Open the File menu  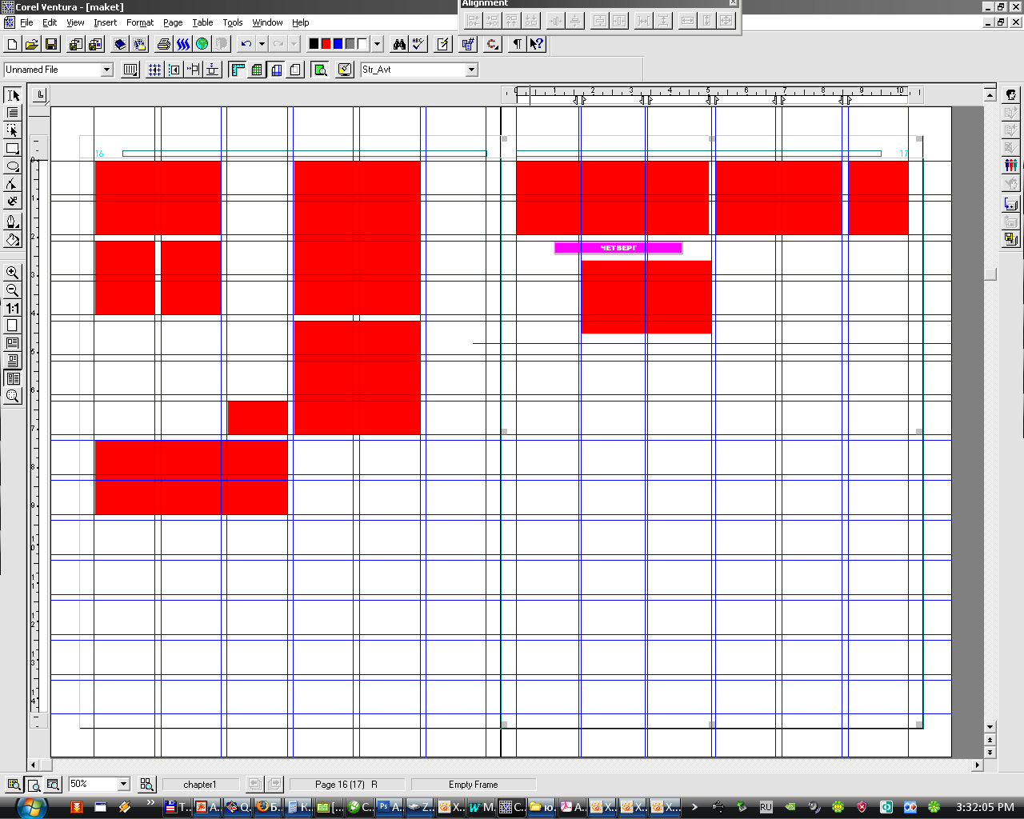[x=26, y=22]
